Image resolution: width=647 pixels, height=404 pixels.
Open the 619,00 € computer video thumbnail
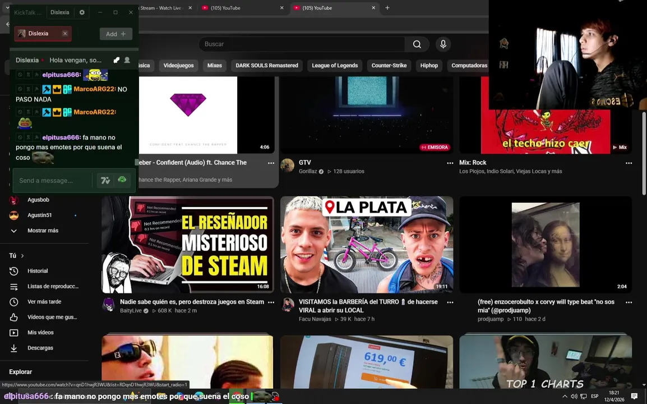[x=367, y=362]
